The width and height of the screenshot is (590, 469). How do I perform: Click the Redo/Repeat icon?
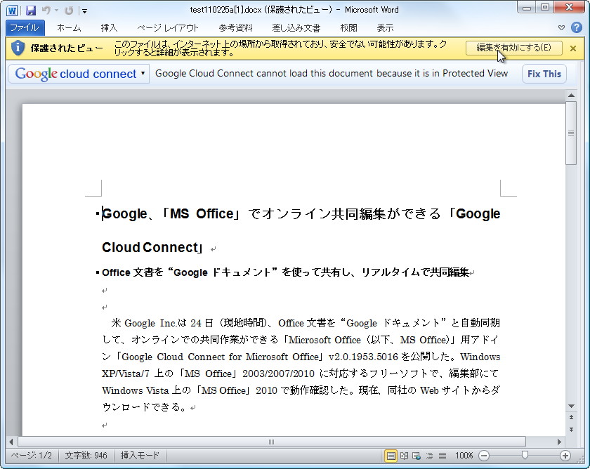69,10
